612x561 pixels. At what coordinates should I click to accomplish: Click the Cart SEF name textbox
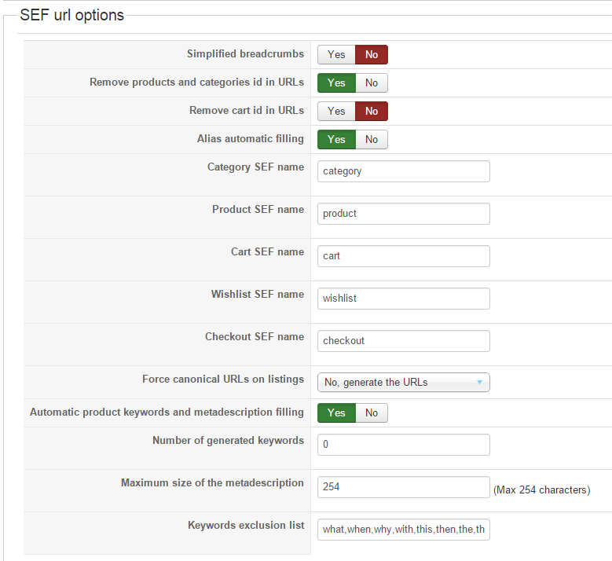pos(403,256)
